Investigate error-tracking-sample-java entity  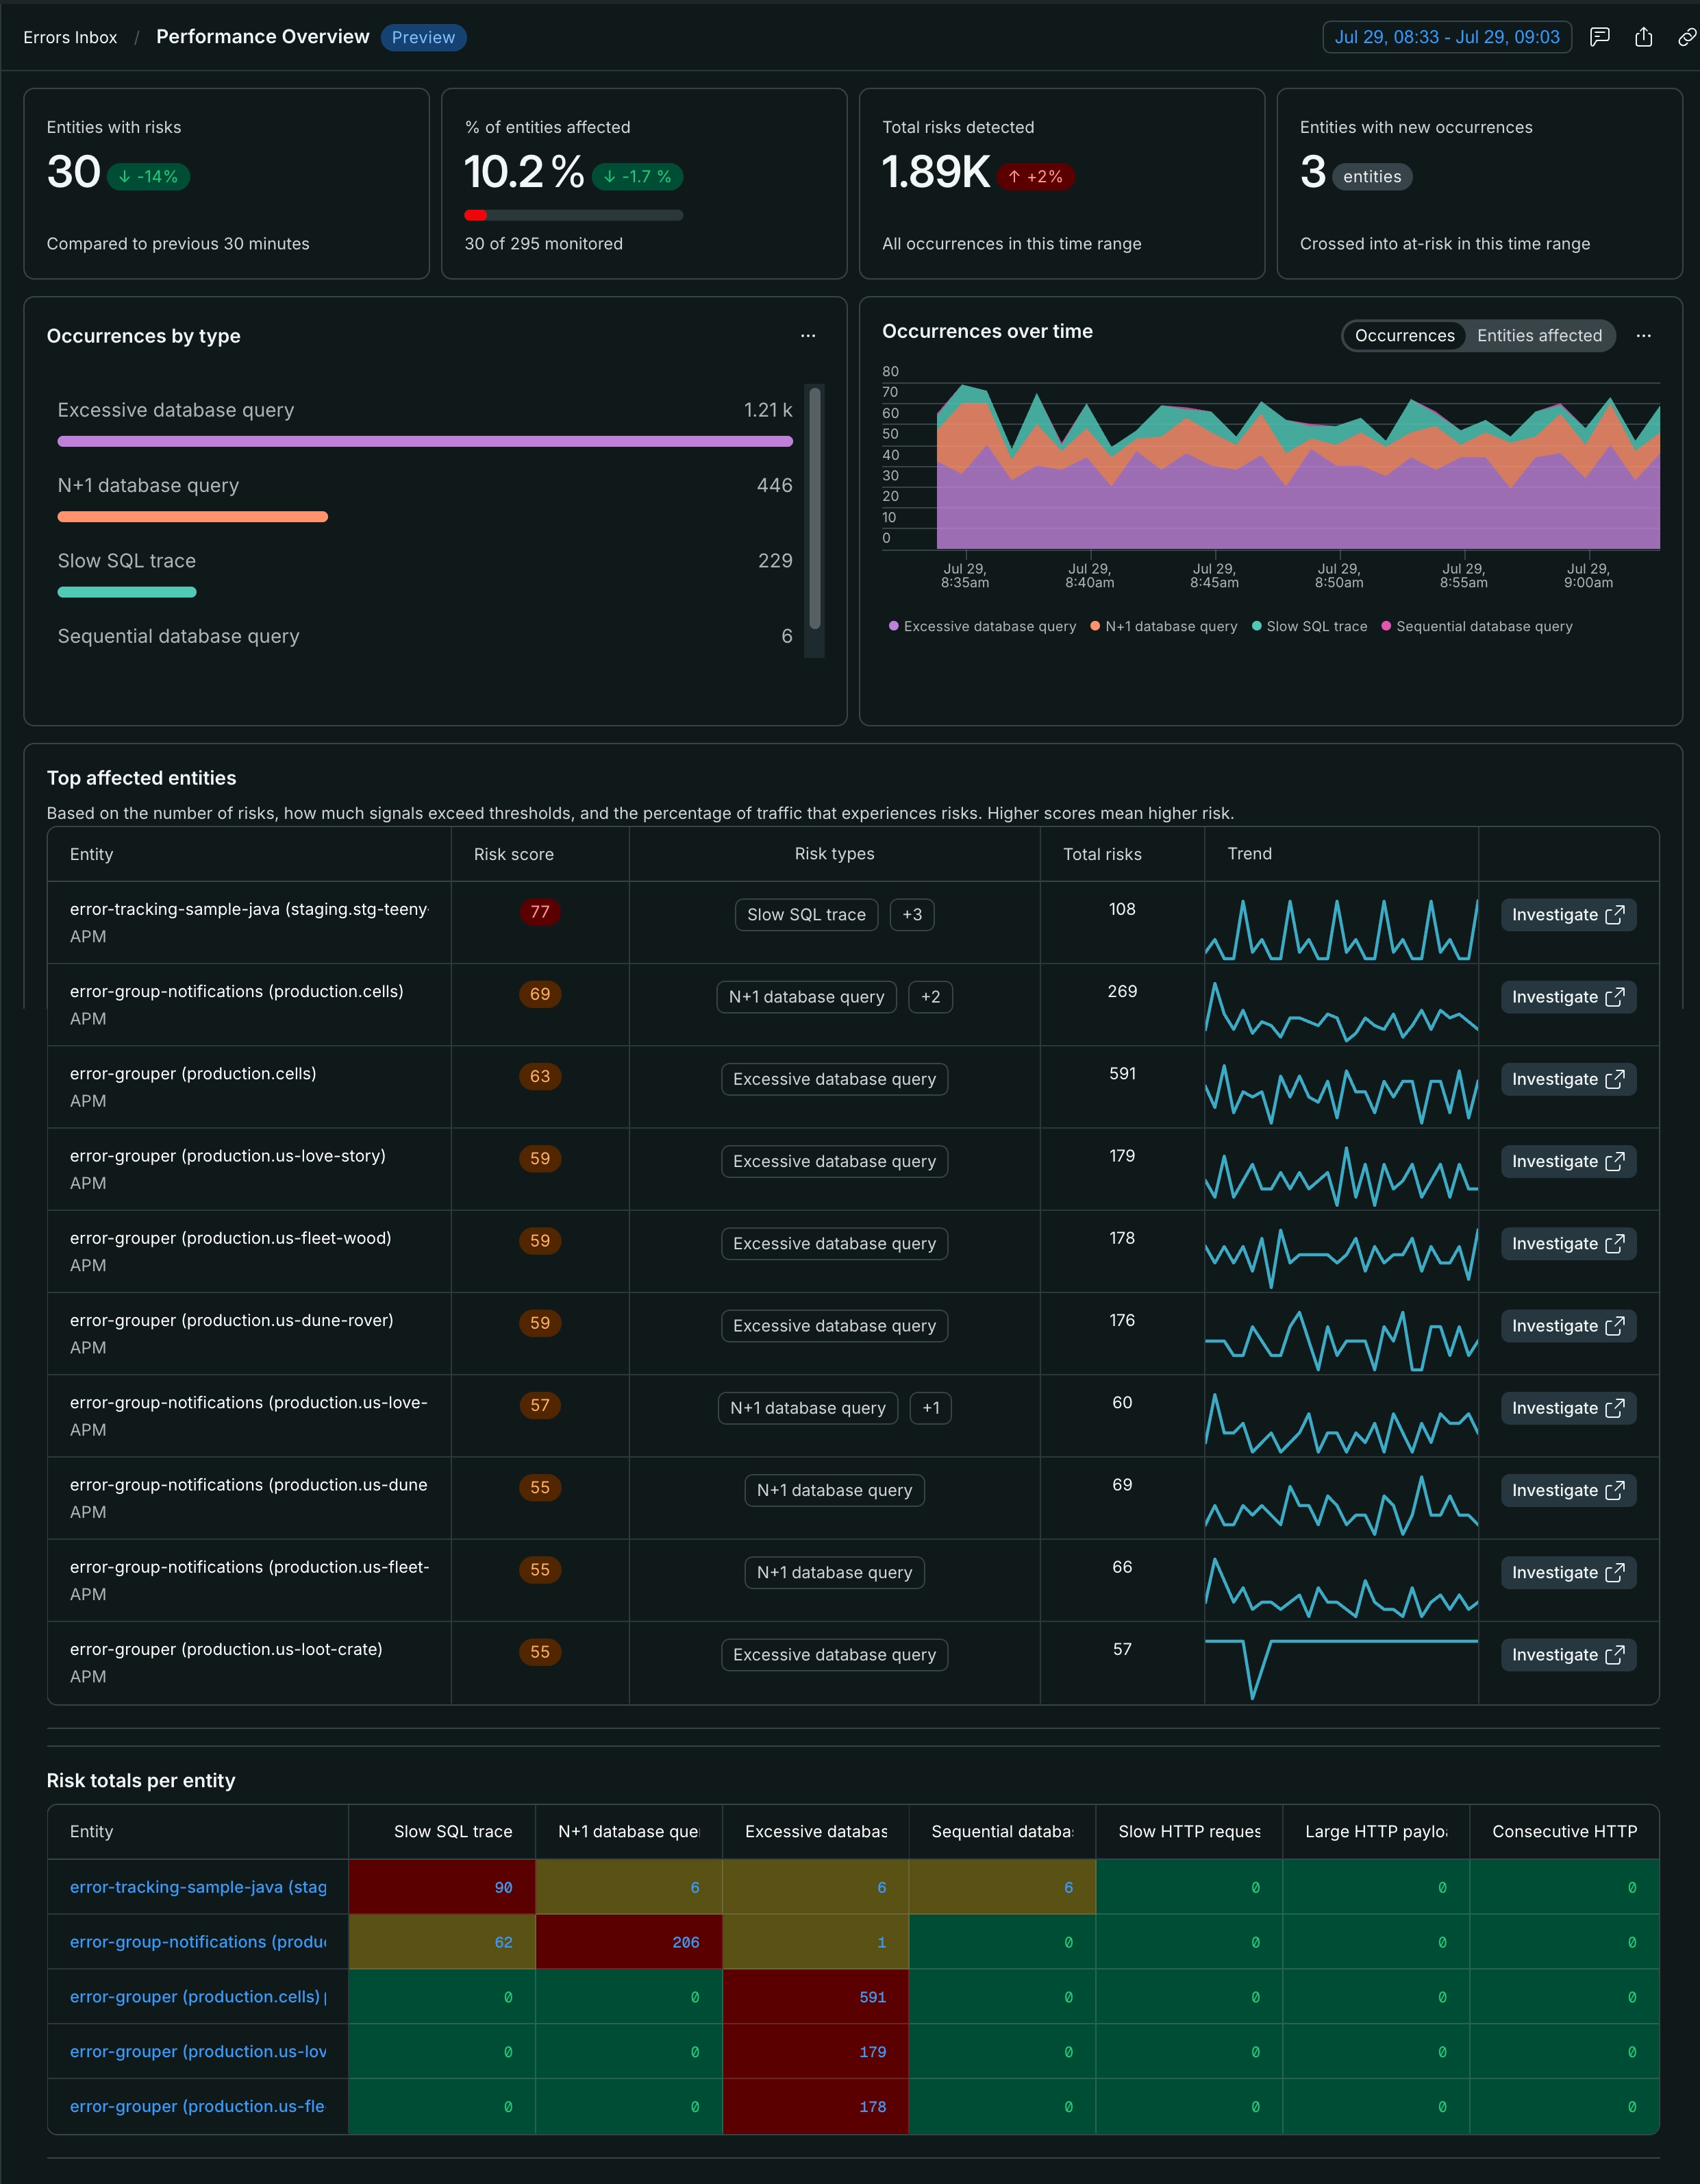pyautogui.click(x=1567, y=915)
